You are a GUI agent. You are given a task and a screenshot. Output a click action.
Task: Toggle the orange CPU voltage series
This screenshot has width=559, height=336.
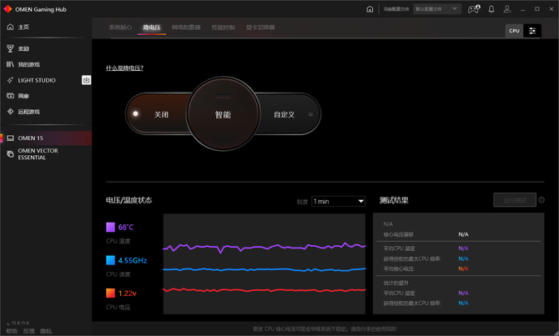pos(110,293)
